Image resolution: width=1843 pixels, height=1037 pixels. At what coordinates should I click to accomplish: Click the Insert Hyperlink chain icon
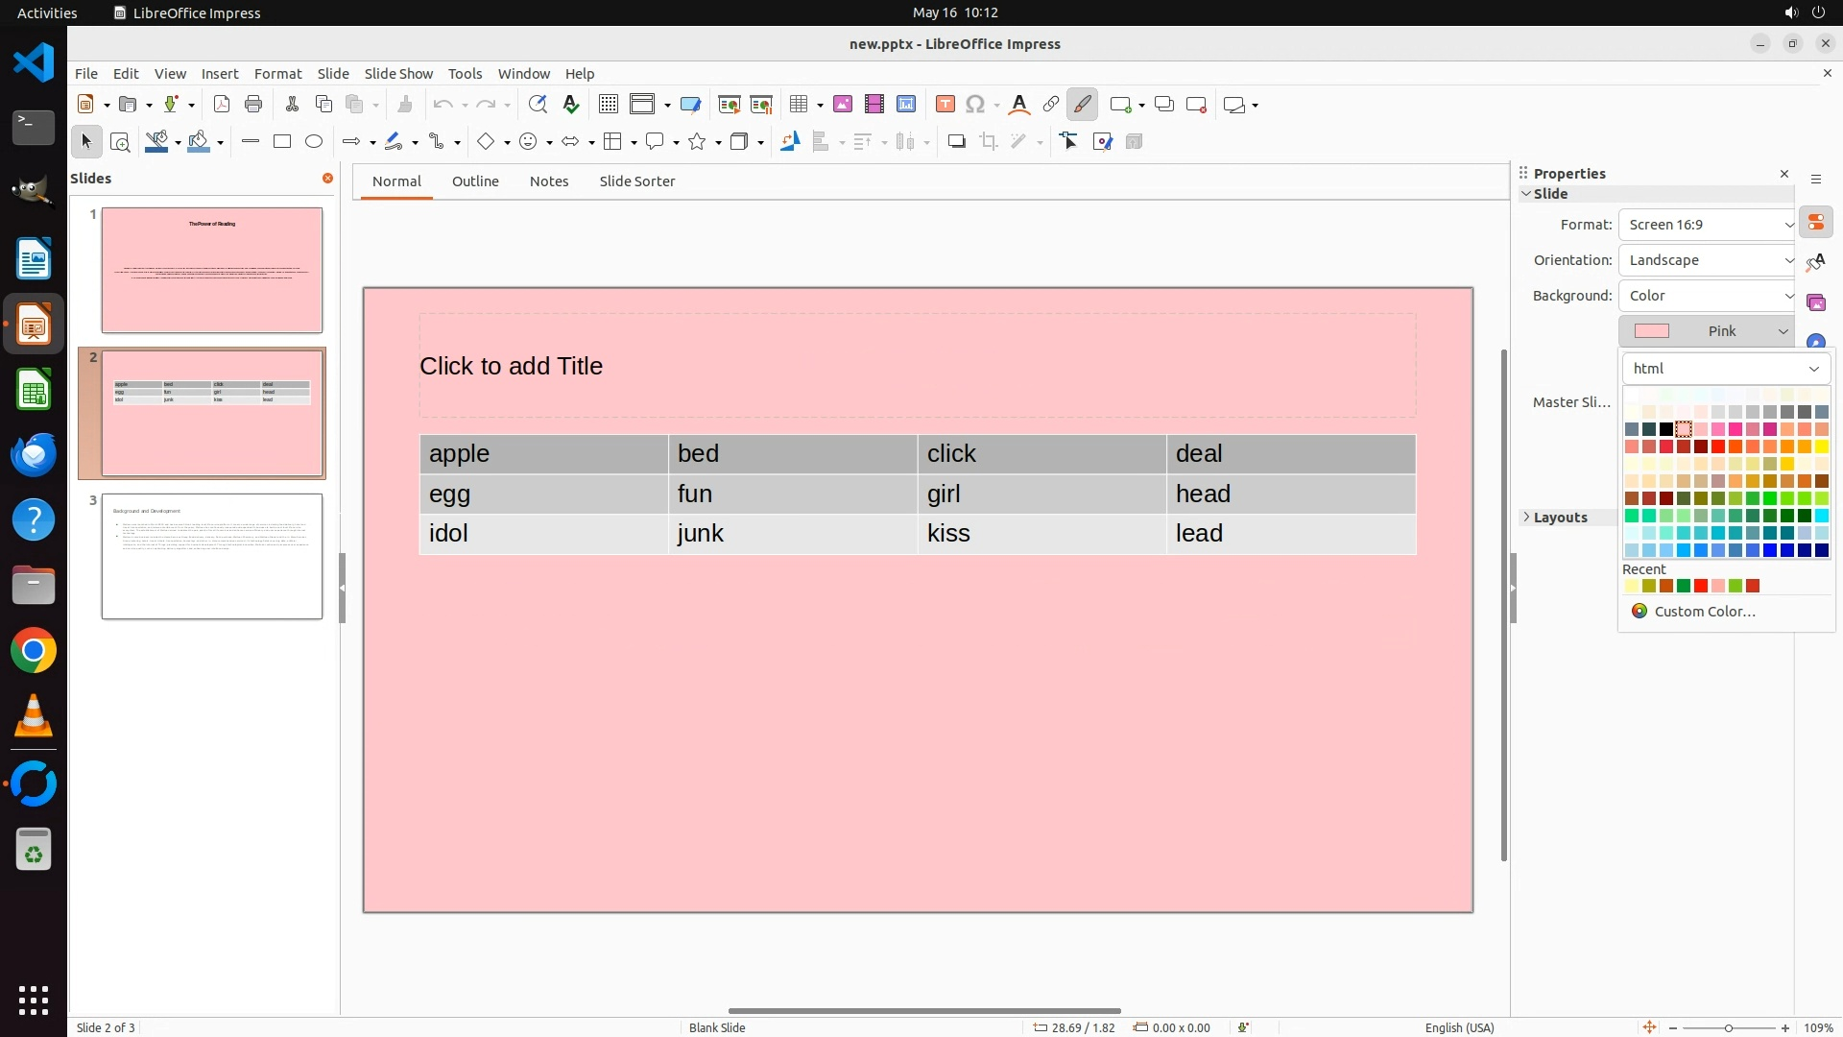pyautogui.click(x=1051, y=105)
